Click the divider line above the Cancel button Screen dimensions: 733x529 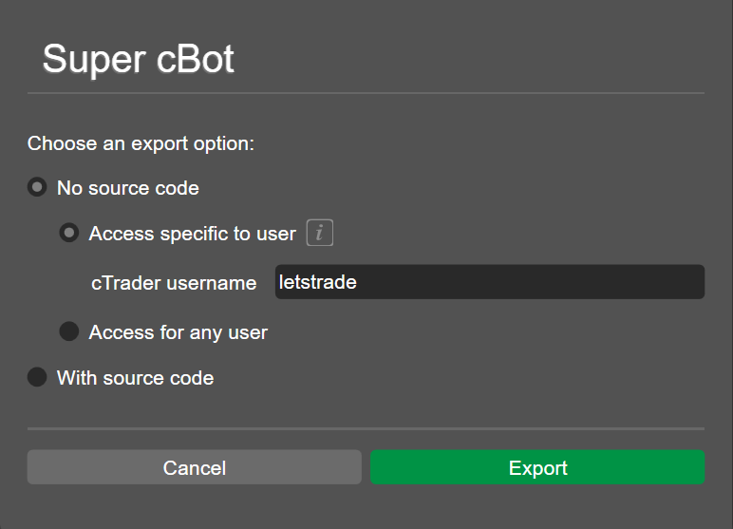tap(366, 428)
